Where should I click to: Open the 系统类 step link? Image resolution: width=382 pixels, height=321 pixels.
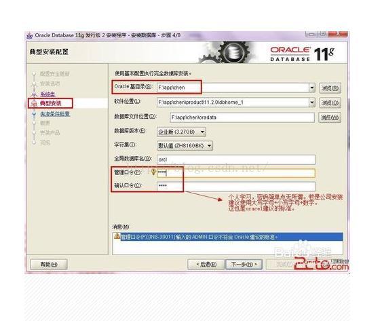pyautogui.click(x=47, y=94)
